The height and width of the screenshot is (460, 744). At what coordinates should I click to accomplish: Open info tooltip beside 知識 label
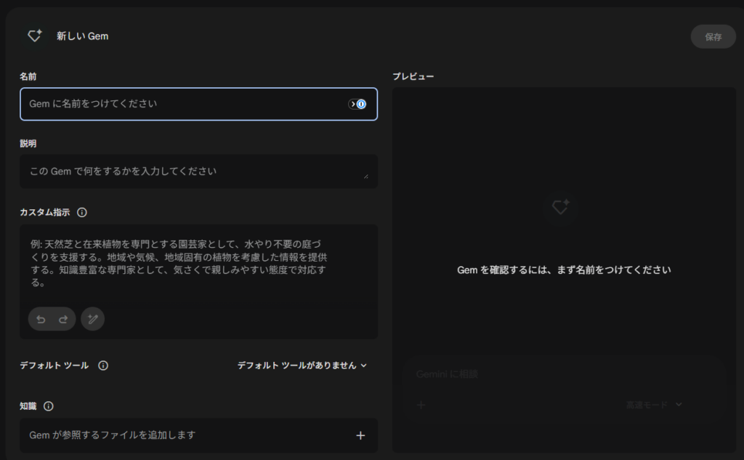(49, 406)
